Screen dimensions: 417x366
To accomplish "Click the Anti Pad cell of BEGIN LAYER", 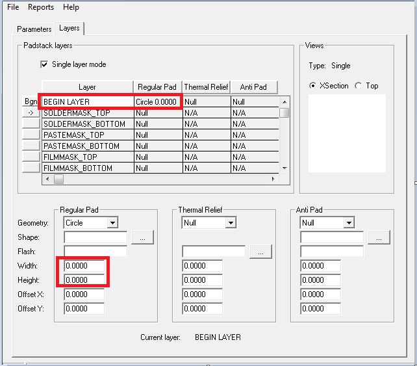I will click(255, 101).
